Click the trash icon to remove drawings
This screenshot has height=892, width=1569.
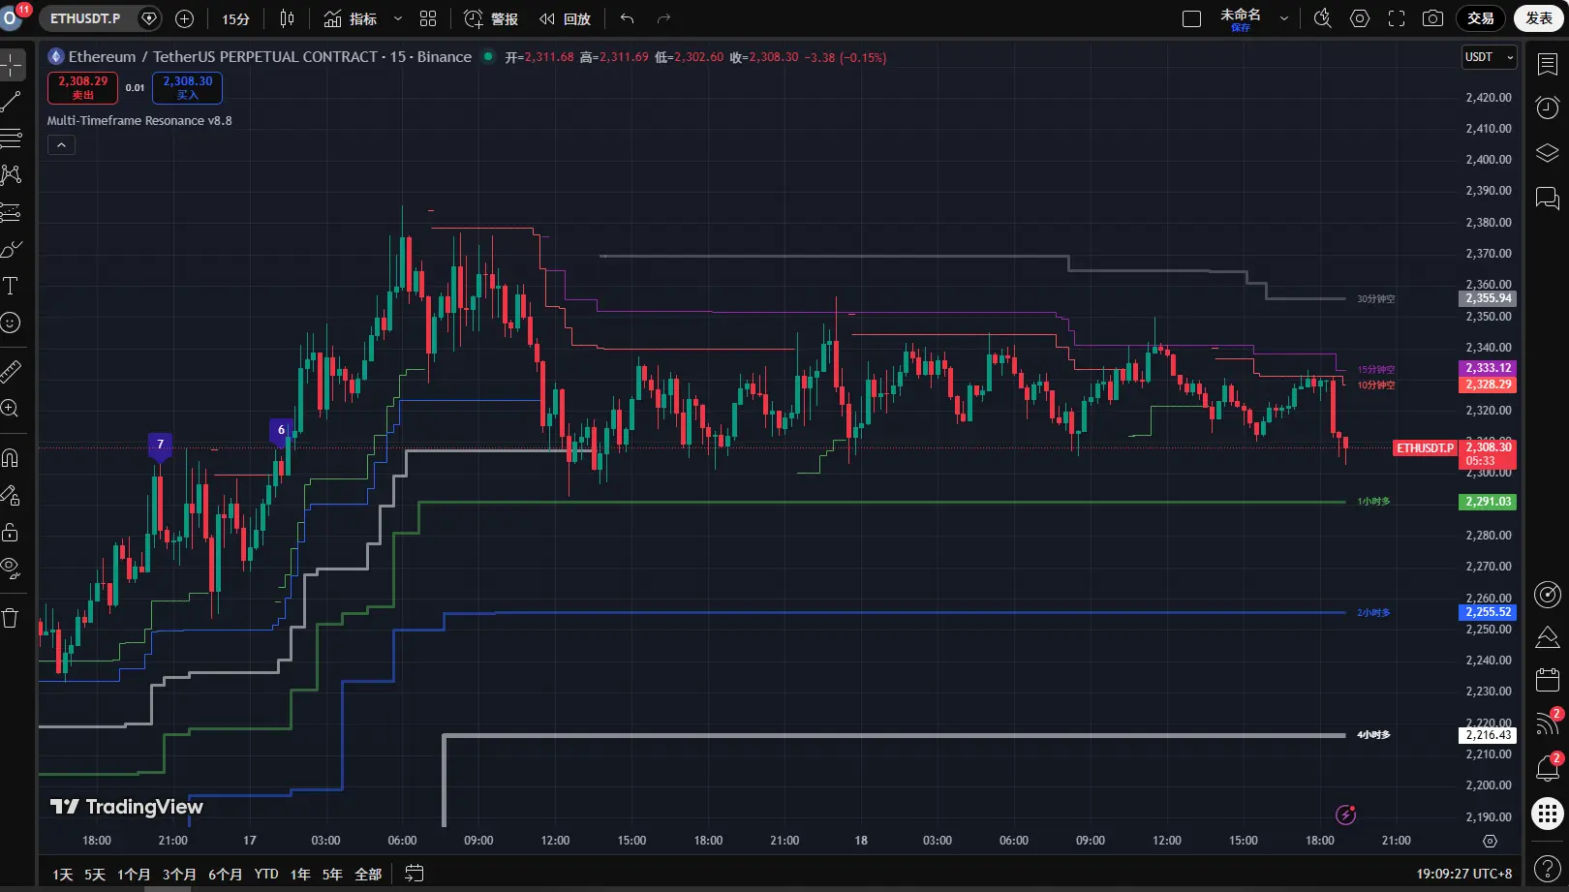click(12, 618)
